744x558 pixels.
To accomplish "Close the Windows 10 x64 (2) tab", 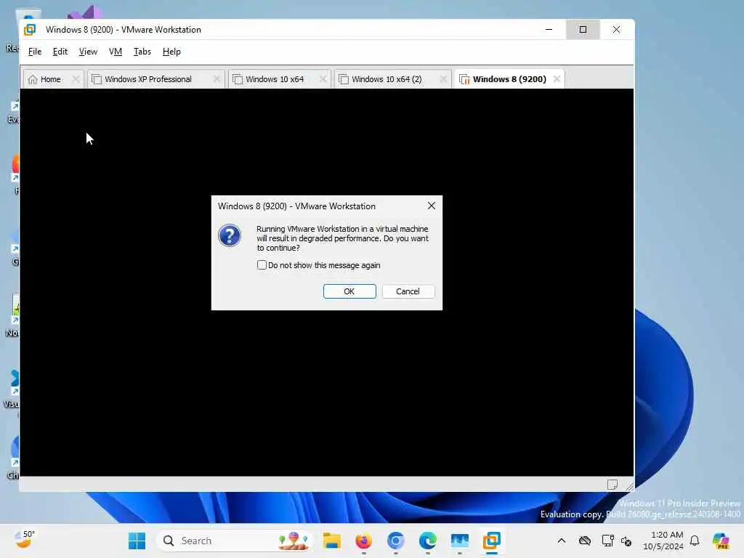I will [443, 79].
